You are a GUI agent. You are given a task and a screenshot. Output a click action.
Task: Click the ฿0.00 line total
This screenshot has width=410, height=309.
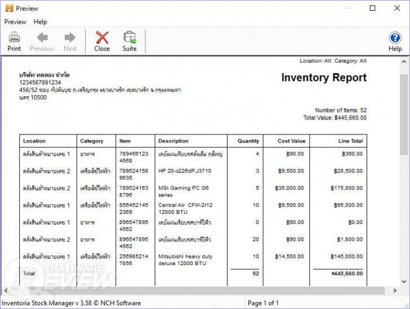pos(355,222)
